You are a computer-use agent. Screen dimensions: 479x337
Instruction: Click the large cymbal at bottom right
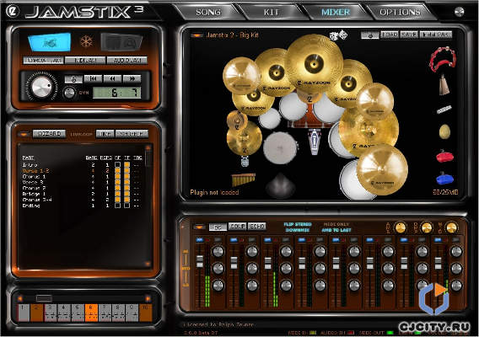[382, 169]
